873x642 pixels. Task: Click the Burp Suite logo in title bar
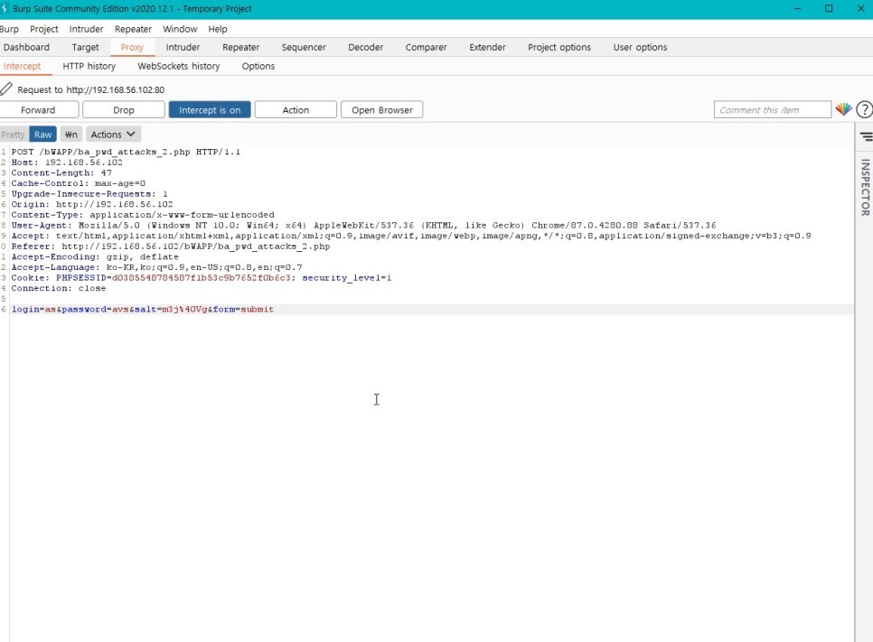(x=4, y=9)
